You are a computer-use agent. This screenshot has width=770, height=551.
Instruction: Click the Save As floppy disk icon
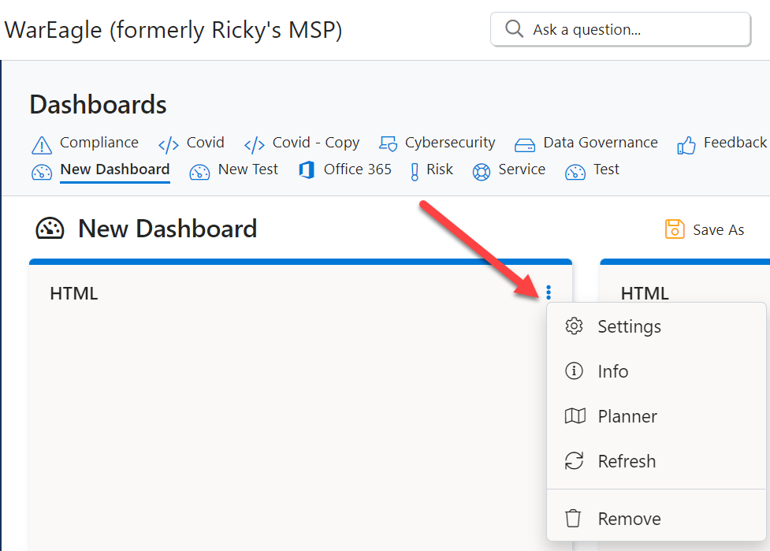point(675,229)
